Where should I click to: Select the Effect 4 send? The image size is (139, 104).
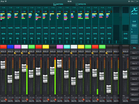pyautogui.click(x=134, y=100)
